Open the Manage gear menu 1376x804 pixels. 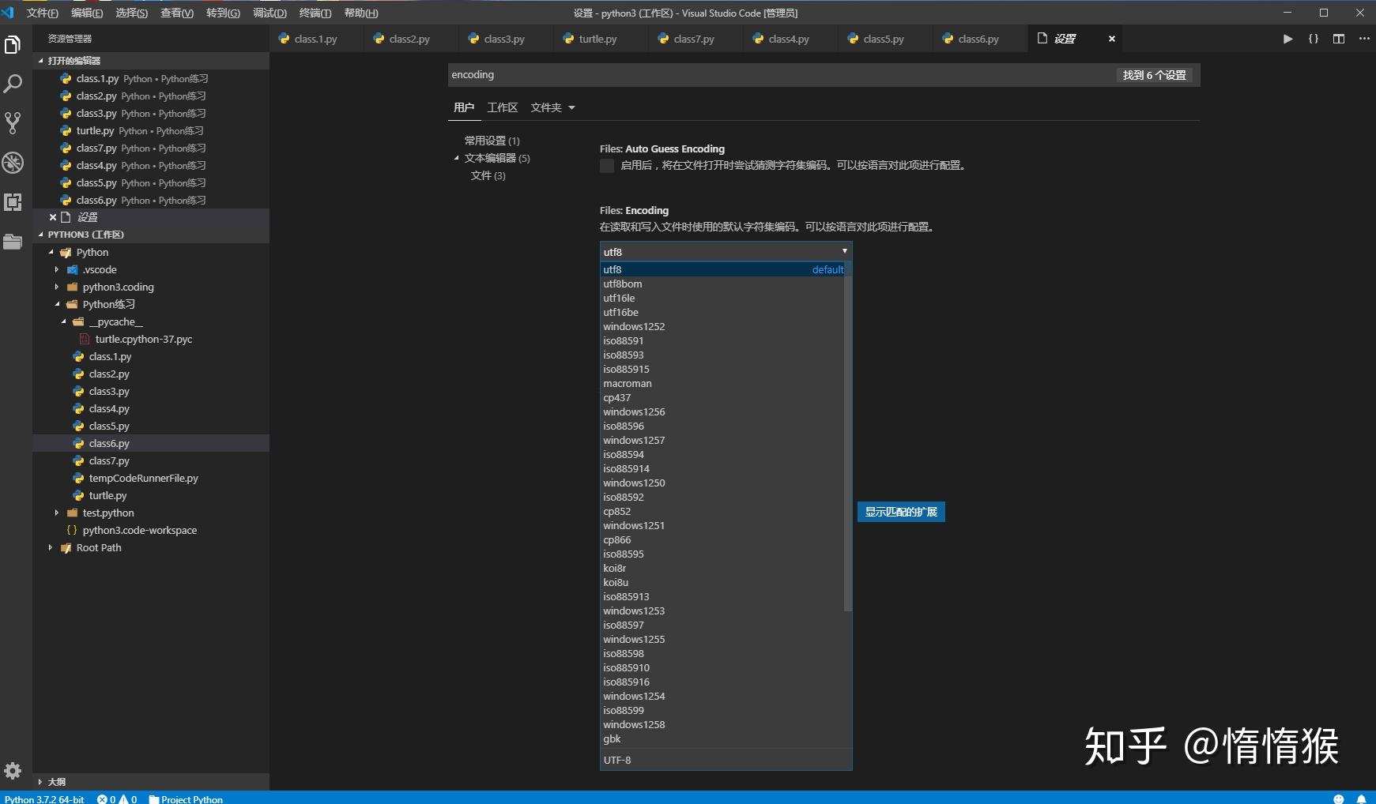tap(13, 771)
